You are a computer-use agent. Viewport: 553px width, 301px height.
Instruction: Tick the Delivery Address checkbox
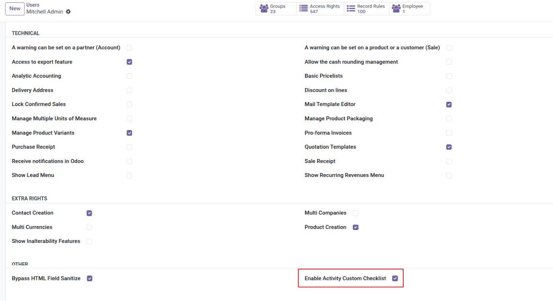pyautogui.click(x=129, y=90)
